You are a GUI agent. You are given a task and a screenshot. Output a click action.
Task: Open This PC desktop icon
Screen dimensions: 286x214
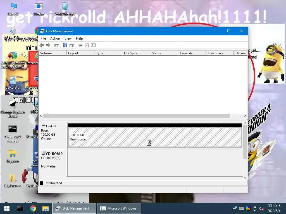tap(13, 9)
